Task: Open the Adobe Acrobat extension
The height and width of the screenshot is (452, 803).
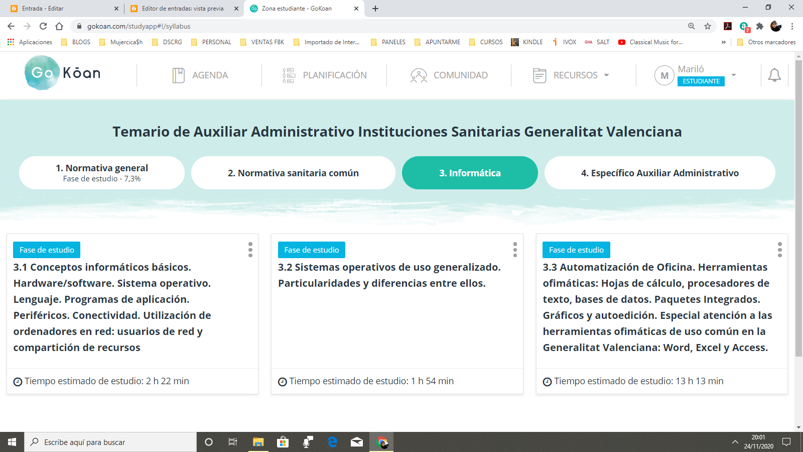Action: point(728,26)
